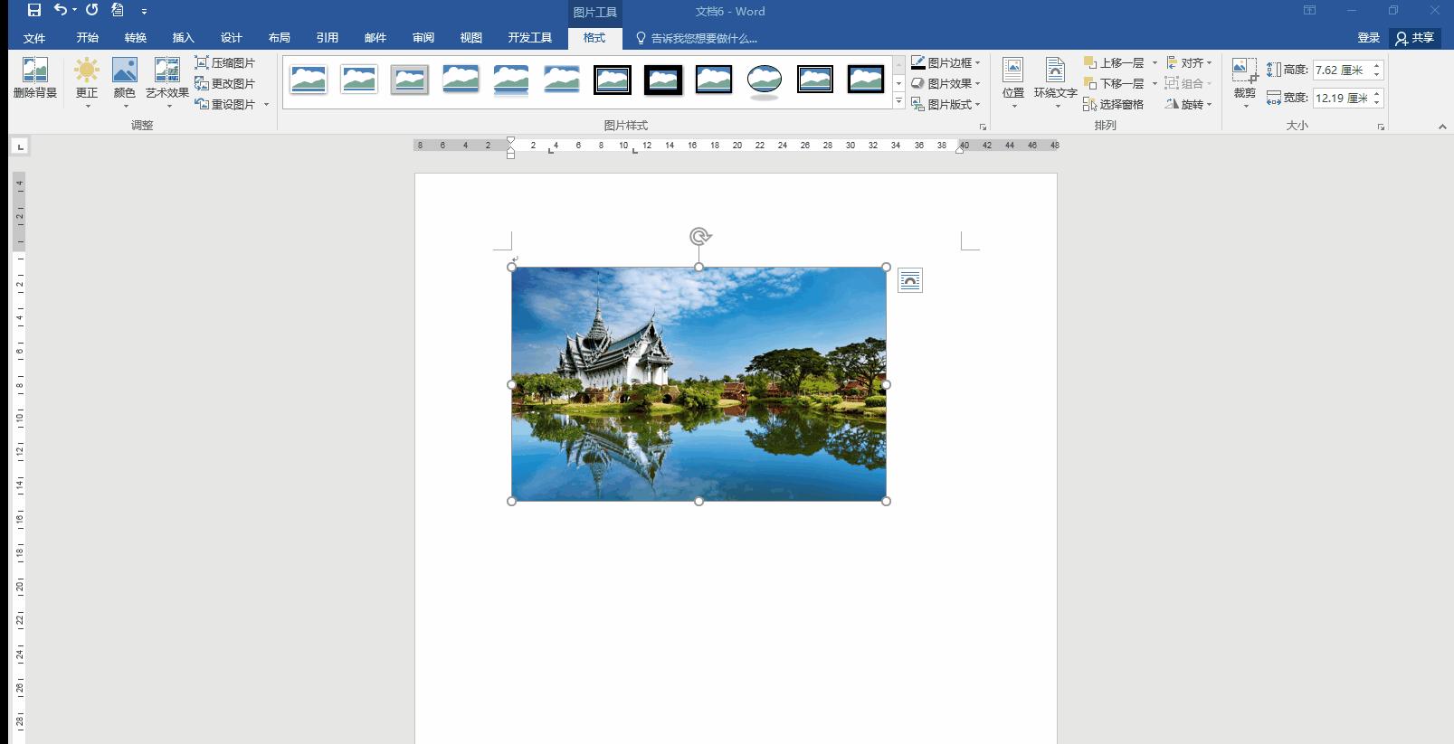Click the Position (位置) icon

click(1013, 72)
